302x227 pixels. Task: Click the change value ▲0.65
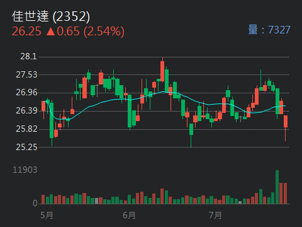click(x=63, y=31)
